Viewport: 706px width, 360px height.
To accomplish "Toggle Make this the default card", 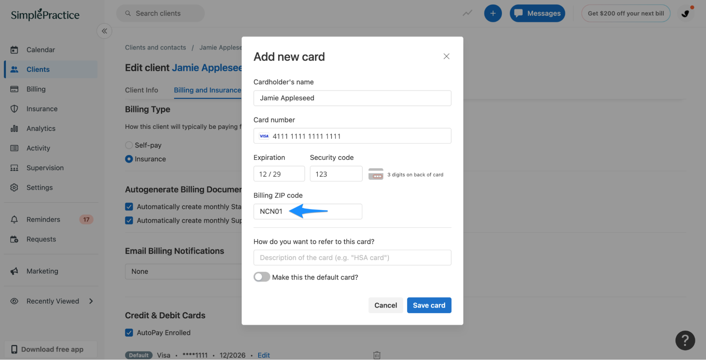I will 262,277.
